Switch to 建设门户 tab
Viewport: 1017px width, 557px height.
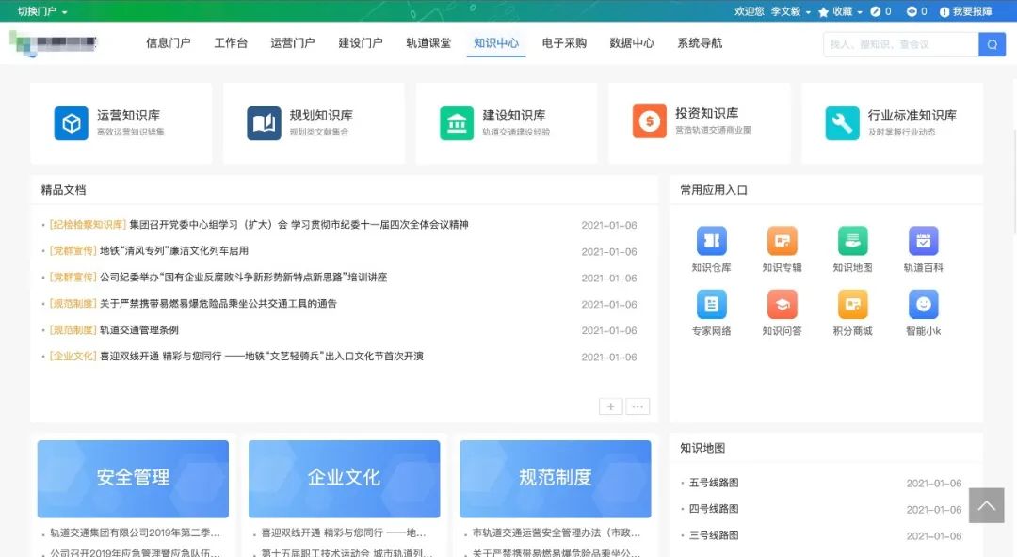(361, 42)
